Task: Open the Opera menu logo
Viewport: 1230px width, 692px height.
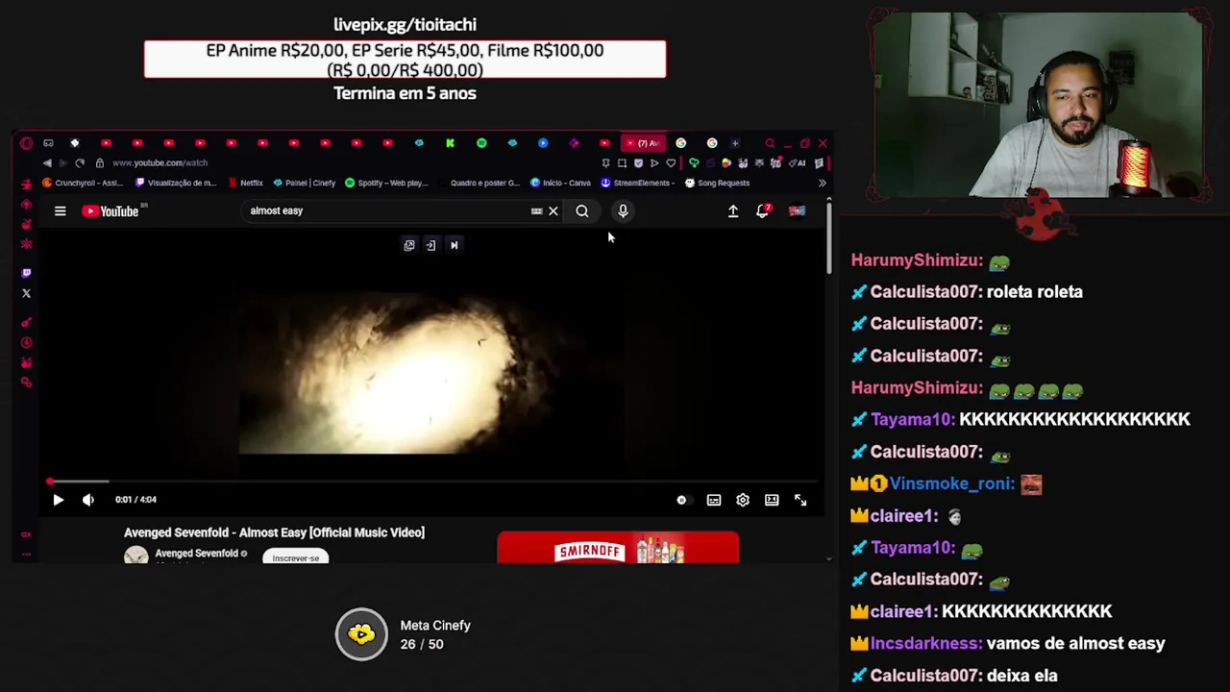Action: (26, 143)
